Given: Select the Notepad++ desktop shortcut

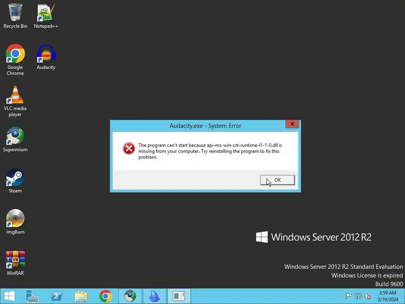Looking at the screenshot, I should 46,16.
